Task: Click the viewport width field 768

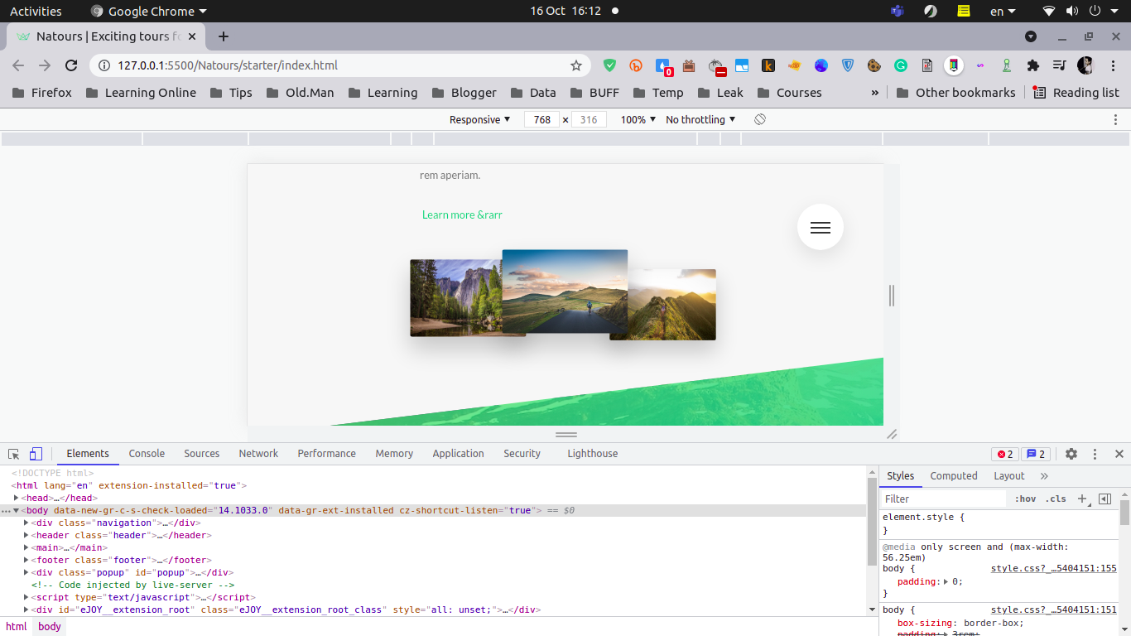Action: pos(542,119)
